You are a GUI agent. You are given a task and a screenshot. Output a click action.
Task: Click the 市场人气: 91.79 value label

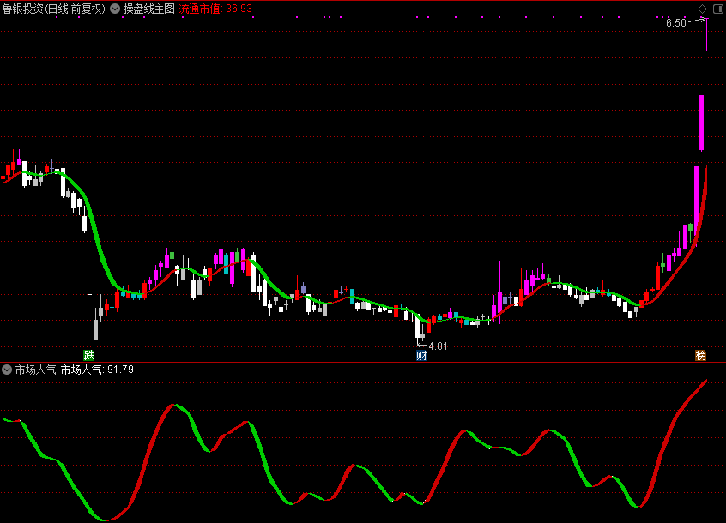pos(97,370)
